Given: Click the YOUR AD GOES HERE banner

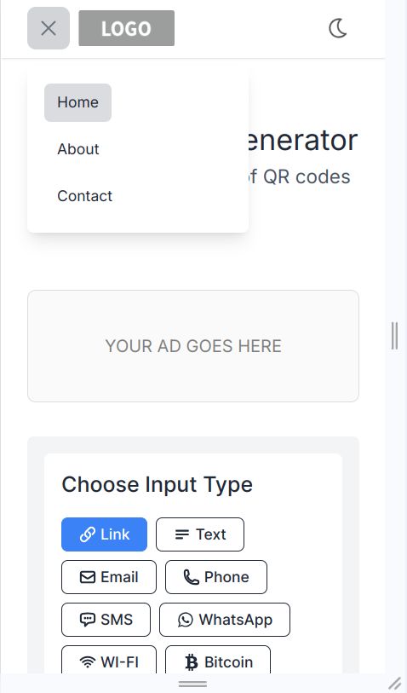Looking at the screenshot, I should point(193,346).
